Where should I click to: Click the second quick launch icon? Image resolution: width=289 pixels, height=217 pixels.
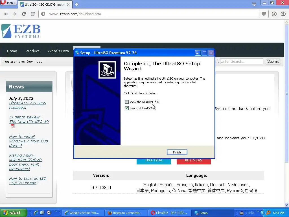coord(42,213)
